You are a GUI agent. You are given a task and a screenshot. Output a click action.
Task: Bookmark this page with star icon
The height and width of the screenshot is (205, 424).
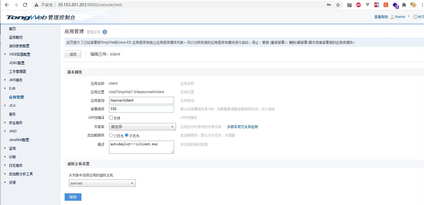(x=338, y=5)
